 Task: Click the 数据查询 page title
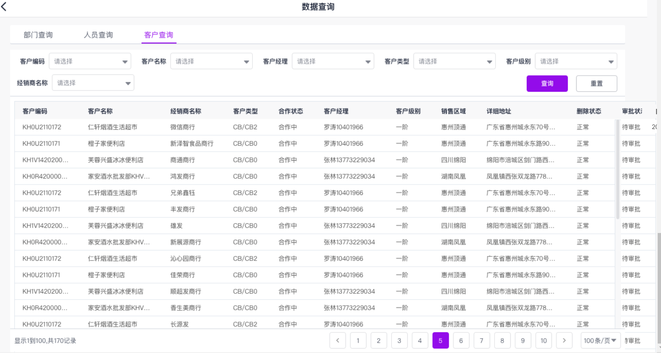tap(318, 7)
